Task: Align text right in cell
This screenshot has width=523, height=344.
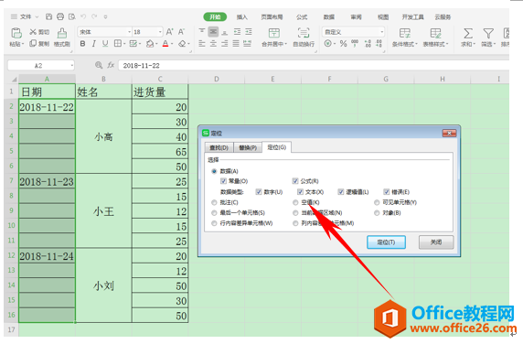Action: click(x=225, y=44)
